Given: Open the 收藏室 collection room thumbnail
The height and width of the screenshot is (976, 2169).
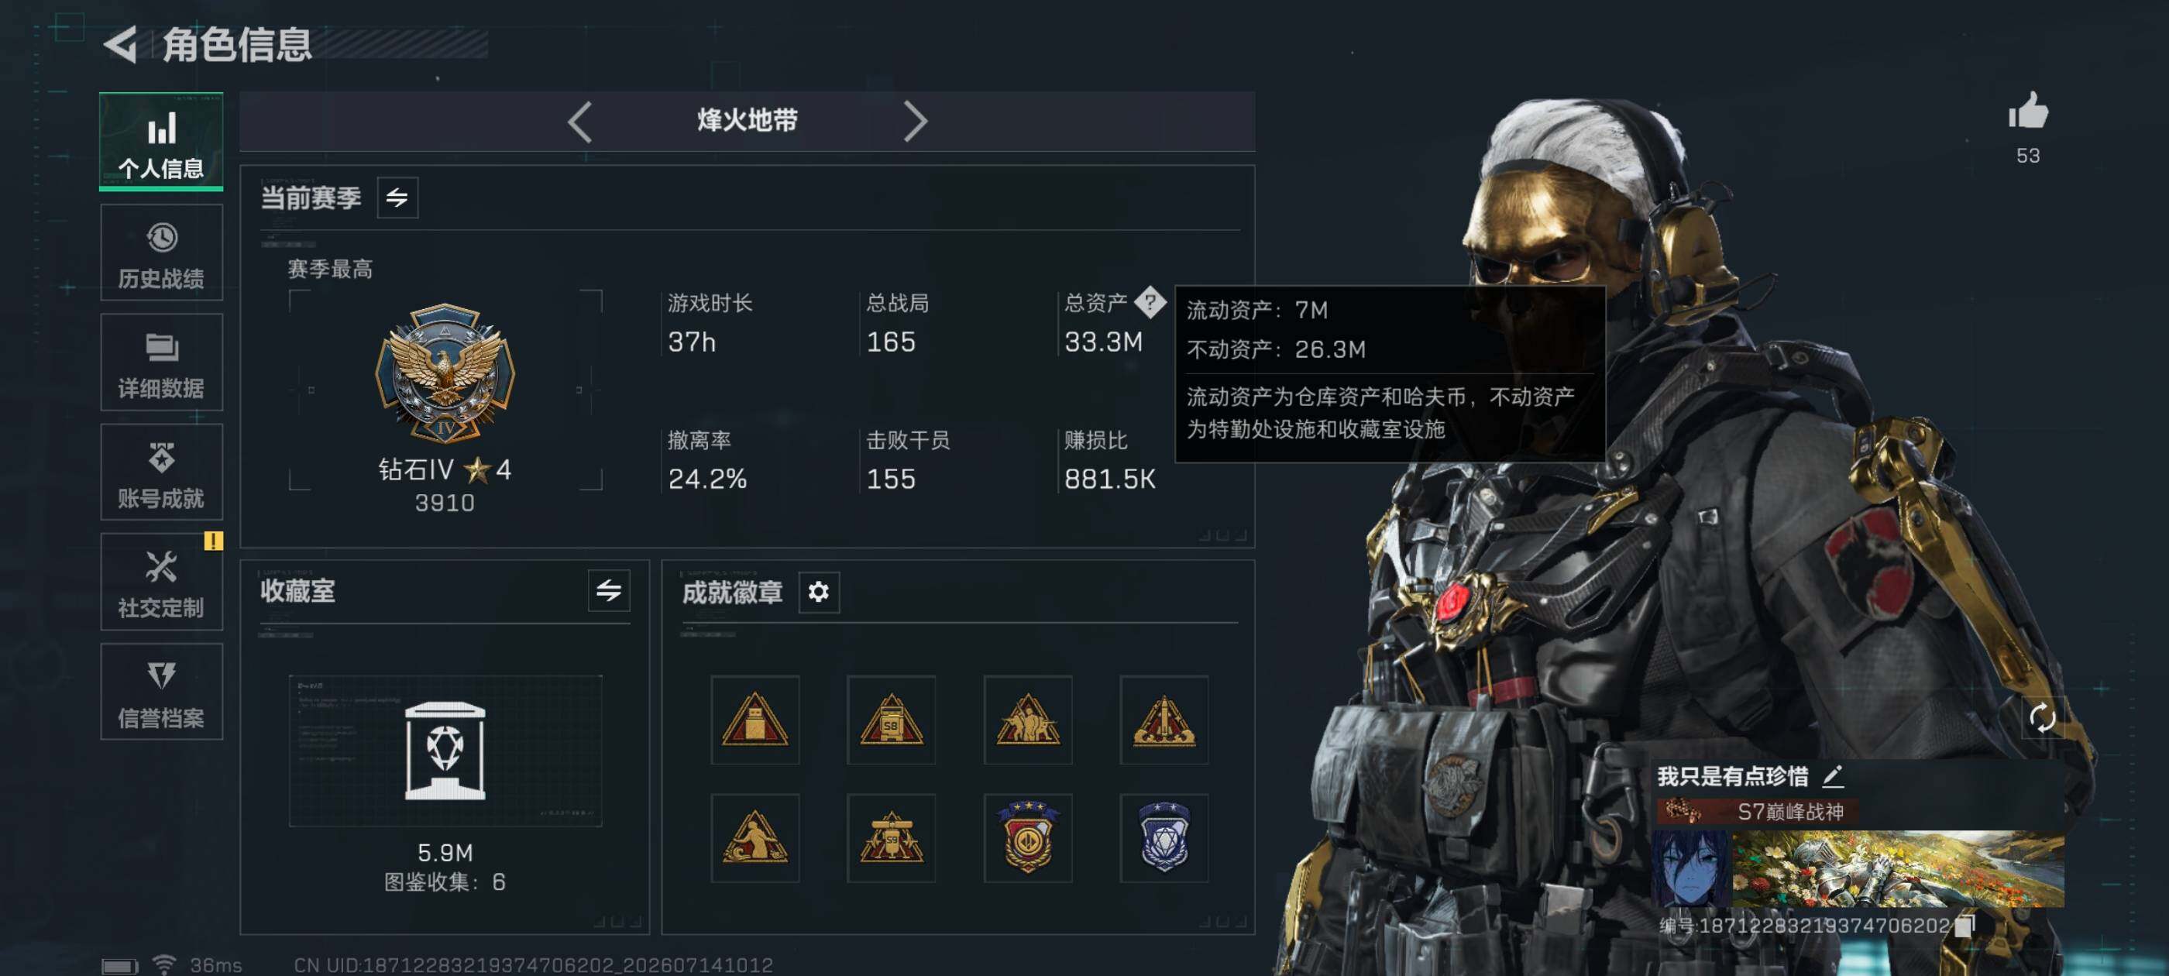Looking at the screenshot, I should (445, 751).
